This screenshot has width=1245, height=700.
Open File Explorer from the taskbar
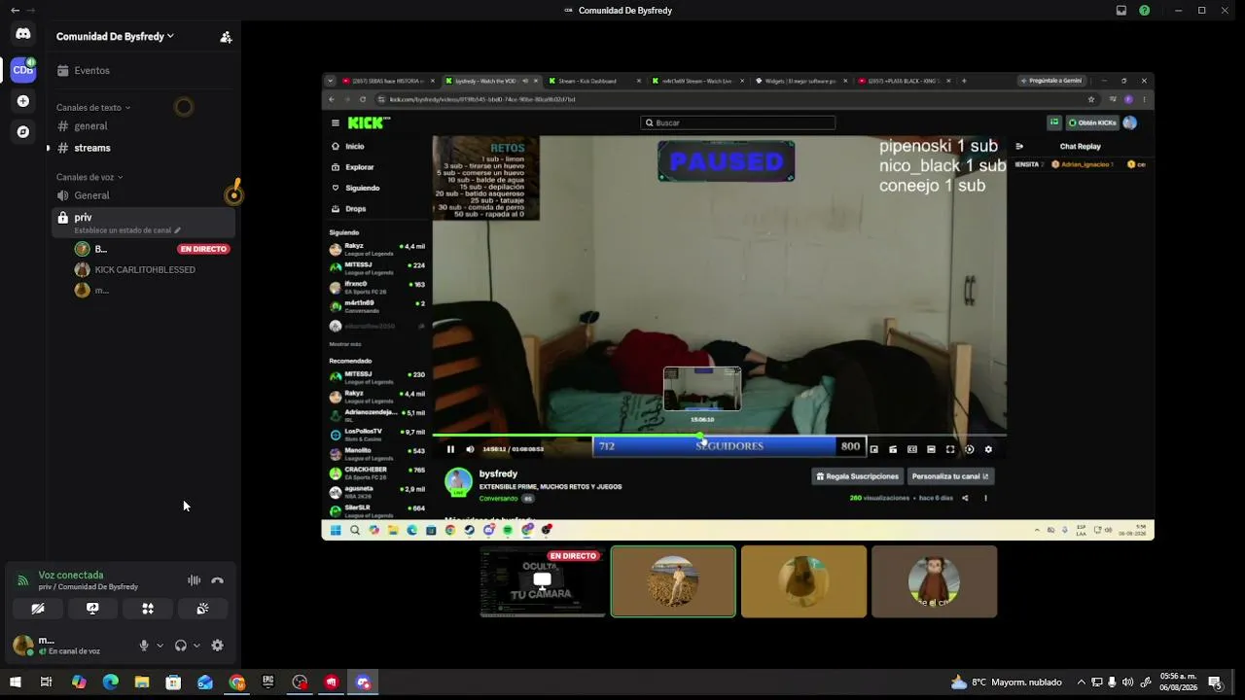coord(142,682)
